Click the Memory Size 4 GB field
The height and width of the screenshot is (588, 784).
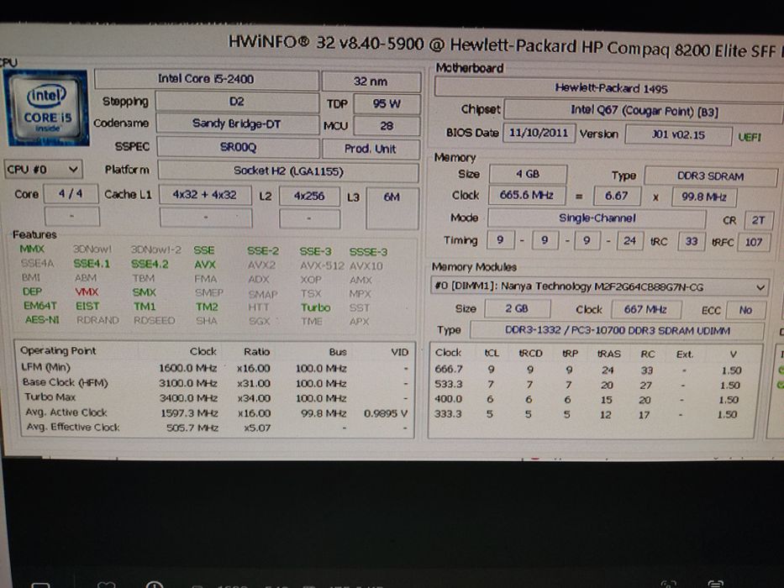[x=528, y=174]
